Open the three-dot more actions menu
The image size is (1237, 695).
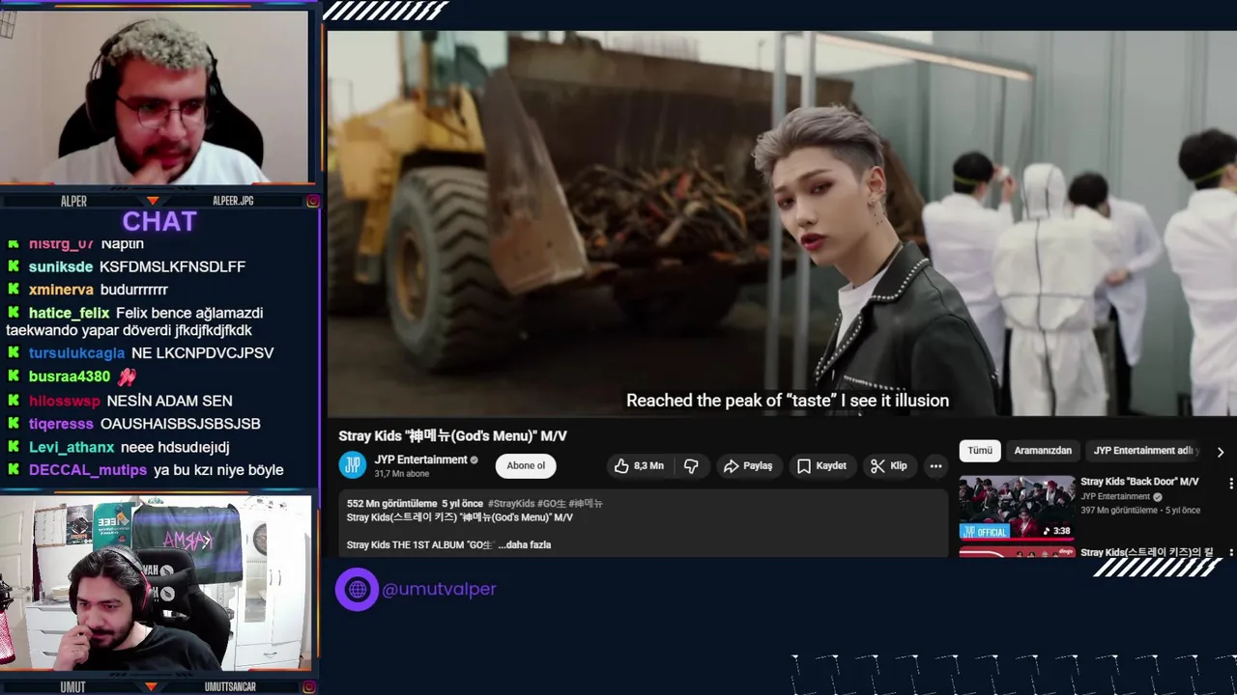click(935, 465)
